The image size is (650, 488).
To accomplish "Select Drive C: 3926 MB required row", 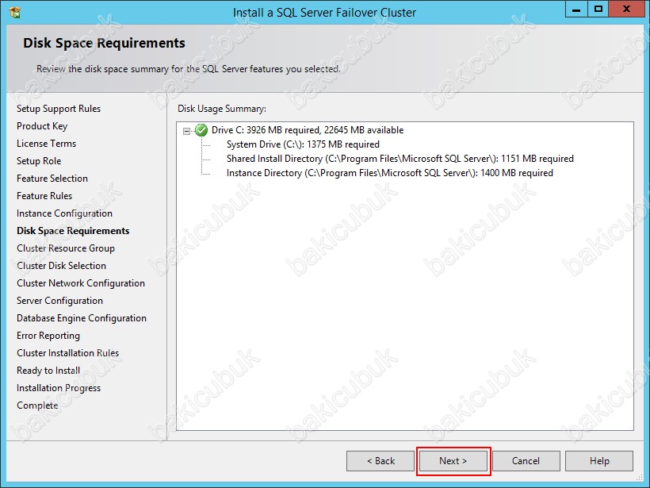I will tap(308, 130).
